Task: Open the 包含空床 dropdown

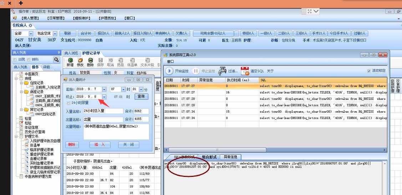Action: 55,33
